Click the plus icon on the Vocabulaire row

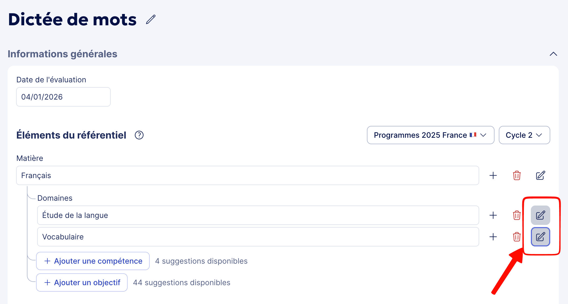pos(493,237)
